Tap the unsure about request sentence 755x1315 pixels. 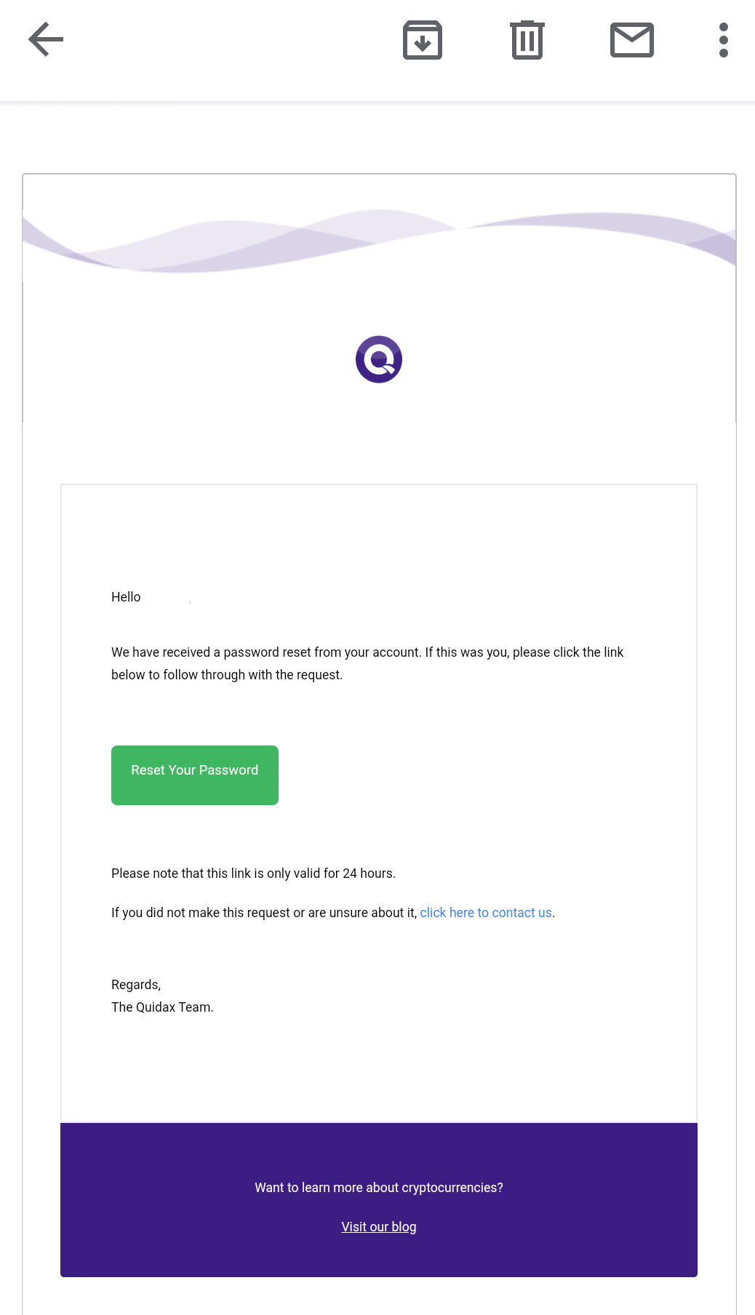(x=265, y=913)
